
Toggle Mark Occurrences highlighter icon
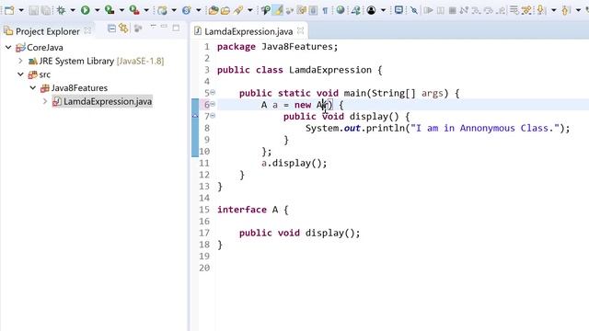[x=278, y=10]
